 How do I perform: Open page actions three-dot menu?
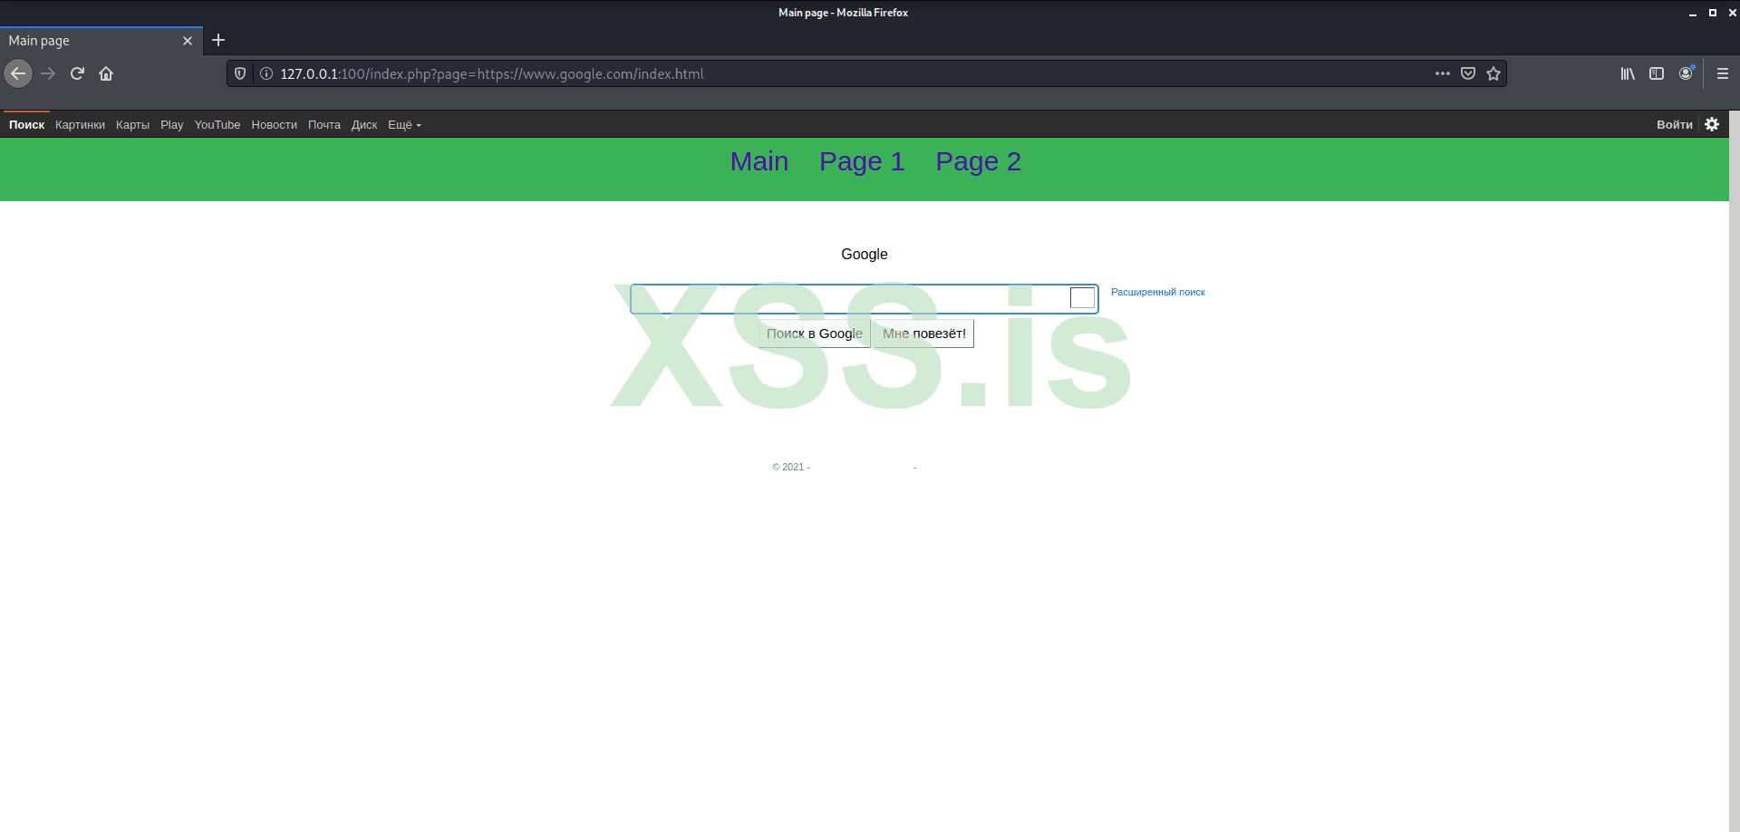[1443, 73]
